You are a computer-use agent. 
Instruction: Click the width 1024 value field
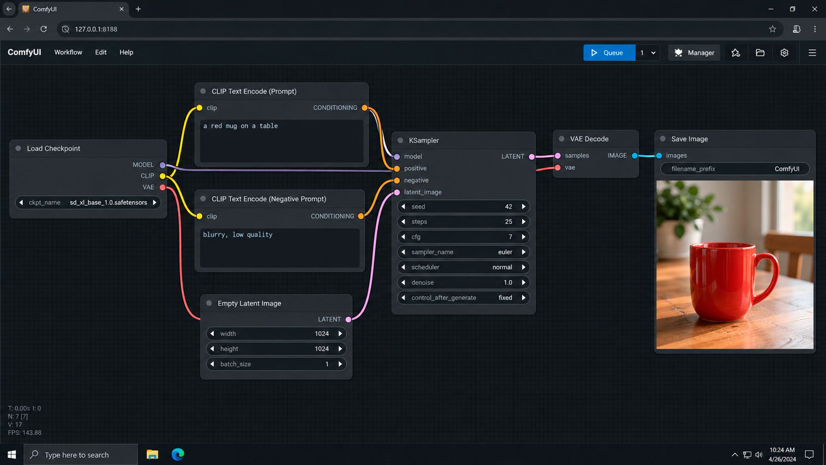(x=276, y=334)
